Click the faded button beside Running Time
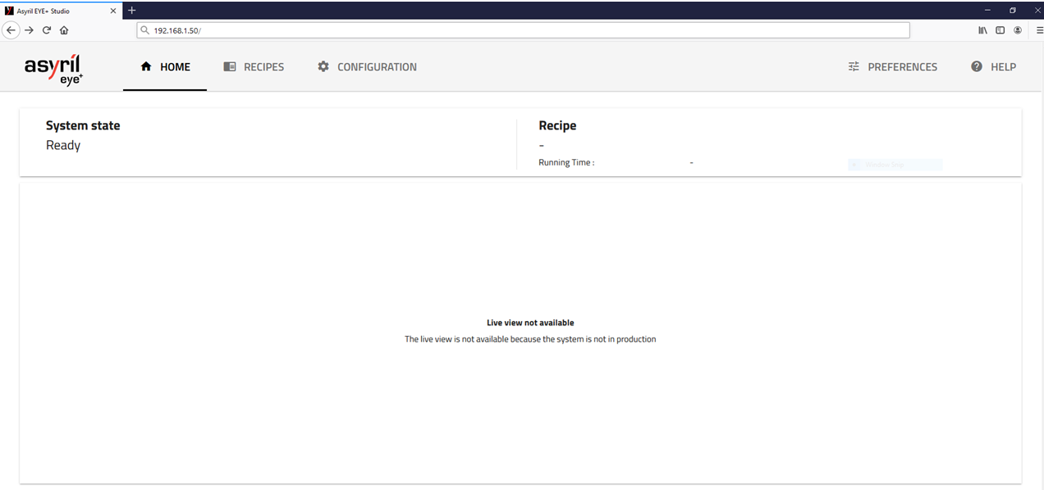The image size is (1044, 490). click(895, 165)
